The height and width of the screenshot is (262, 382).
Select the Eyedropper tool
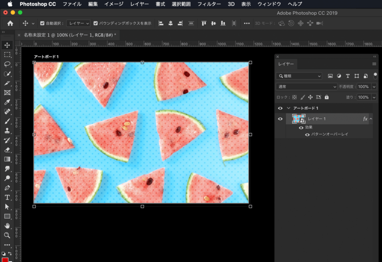(7, 102)
